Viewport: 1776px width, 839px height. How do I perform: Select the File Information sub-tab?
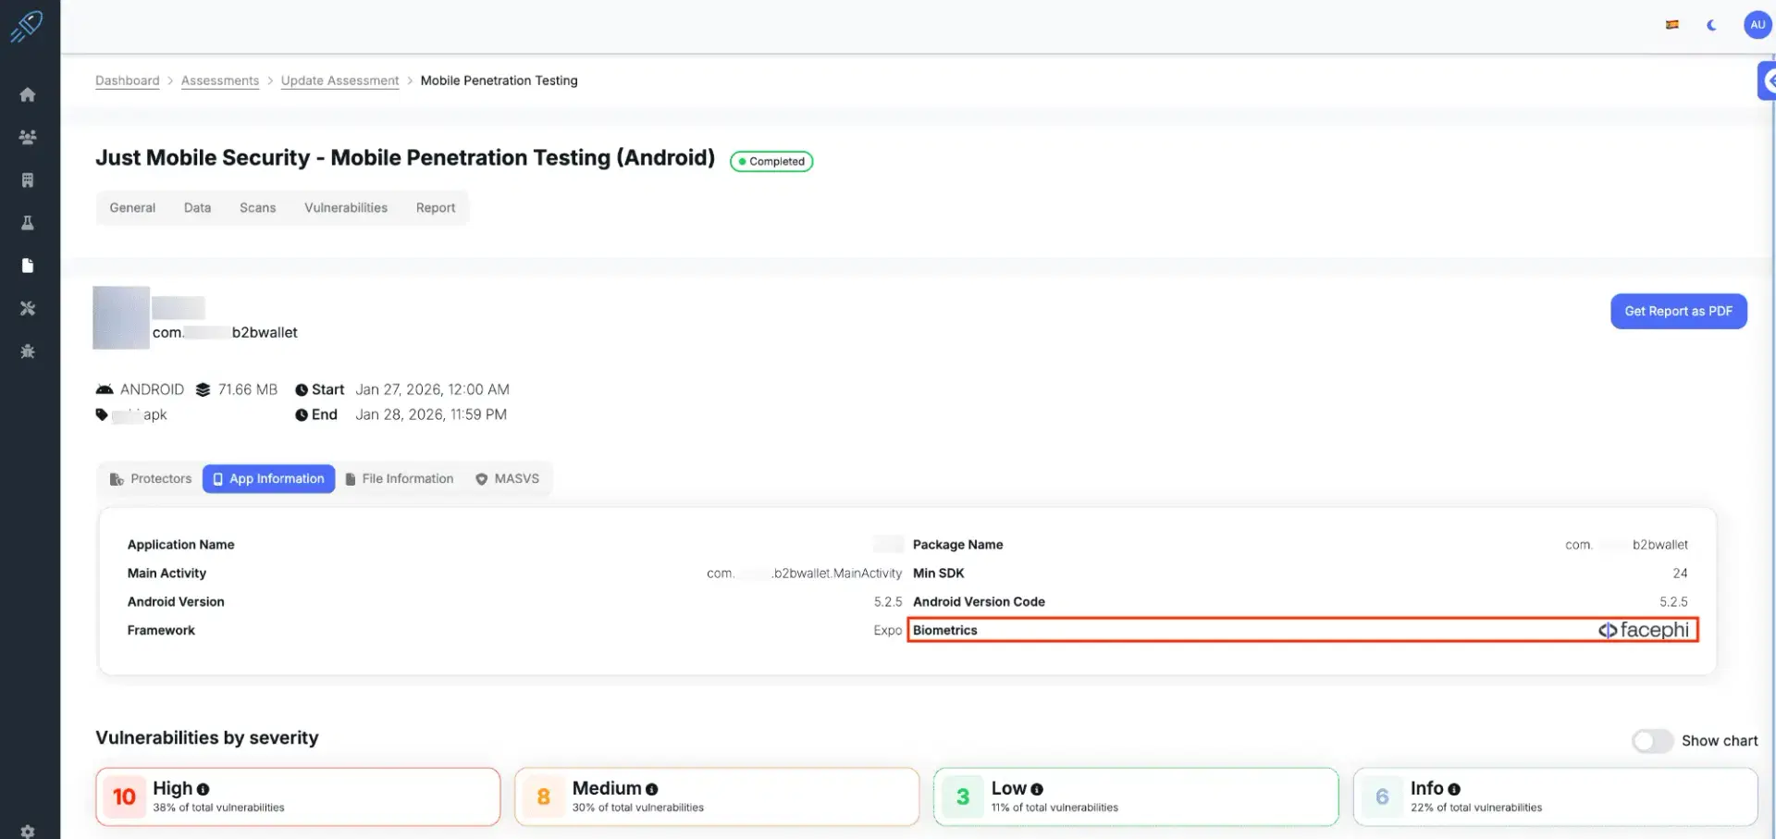coord(400,479)
